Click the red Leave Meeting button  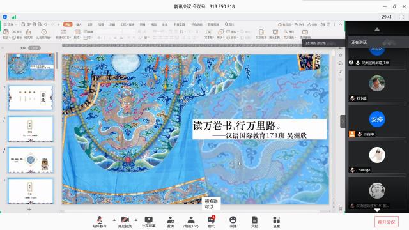tap(387, 222)
